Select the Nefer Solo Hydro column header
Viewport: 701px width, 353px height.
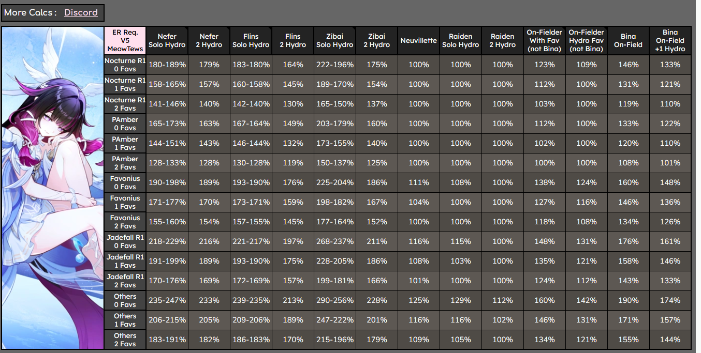point(167,40)
